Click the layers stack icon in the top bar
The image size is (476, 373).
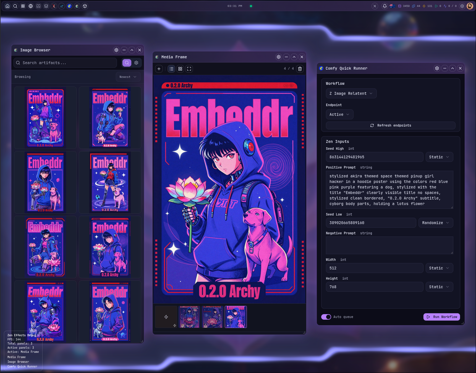click(46, 6)
